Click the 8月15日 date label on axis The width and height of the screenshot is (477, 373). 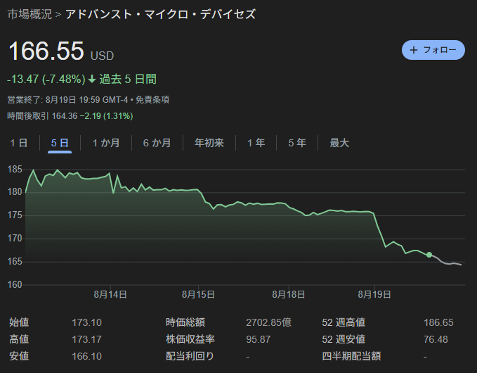pyautogui.click(x=198, y=295)
